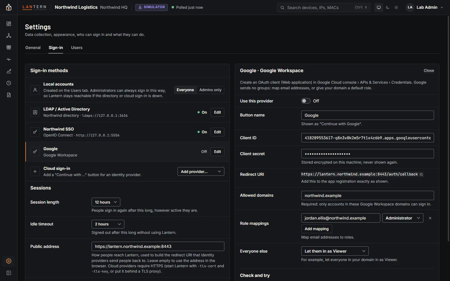
Task: Set Local accounts to Everyone
Action: click(185, 90)
